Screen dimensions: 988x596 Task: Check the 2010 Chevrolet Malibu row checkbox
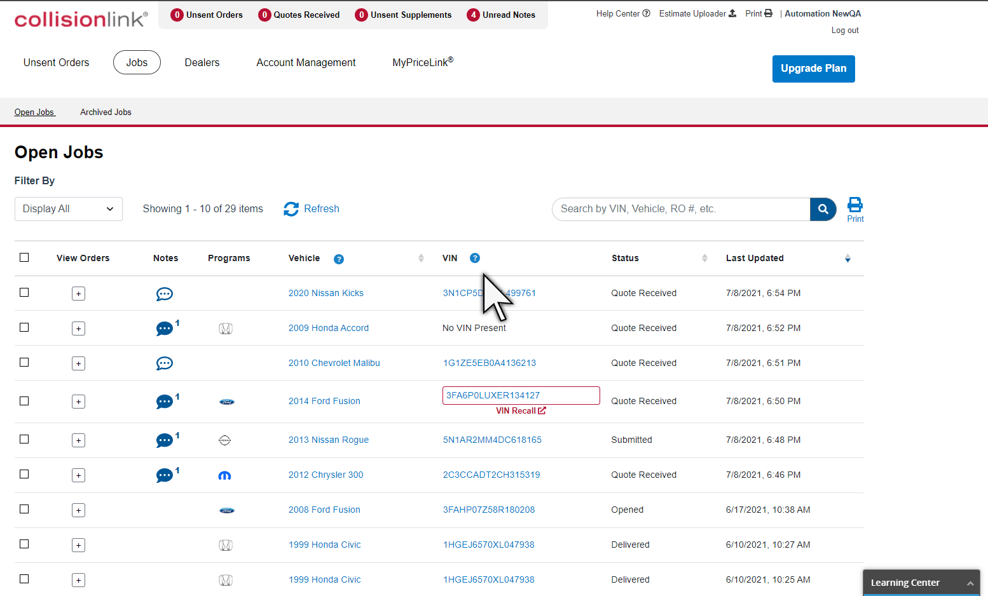click(24, 362)
